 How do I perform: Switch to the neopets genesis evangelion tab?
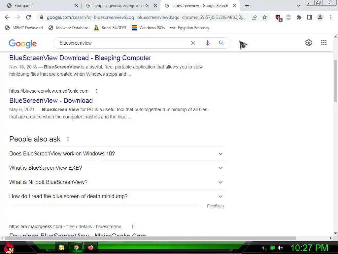click(x=121, y=6)
